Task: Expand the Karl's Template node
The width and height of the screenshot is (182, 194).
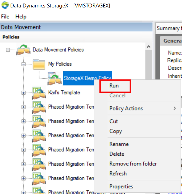Action: [x=23, y=93]
